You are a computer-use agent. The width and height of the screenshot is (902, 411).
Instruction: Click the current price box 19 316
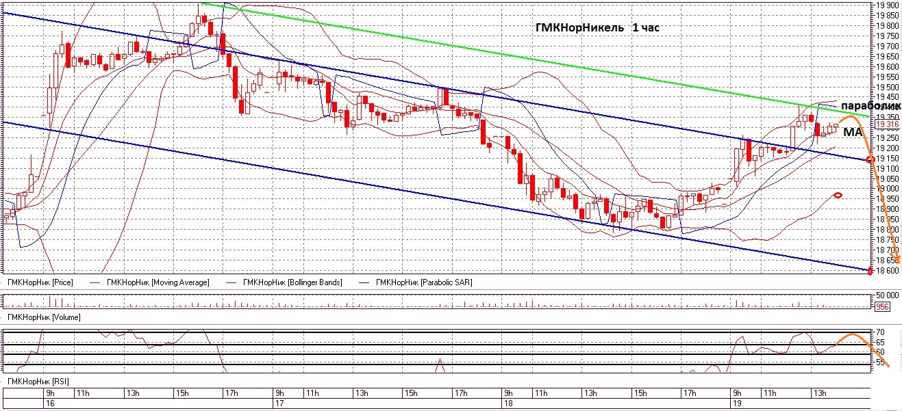pos(888,124)
